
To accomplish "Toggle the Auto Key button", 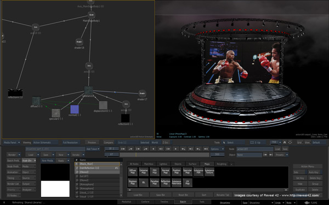I will [x=315, y=172].
